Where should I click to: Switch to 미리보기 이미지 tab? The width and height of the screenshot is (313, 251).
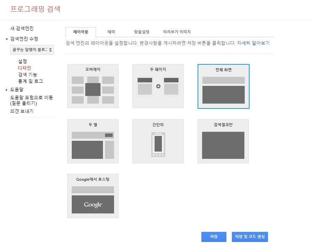point(177,32)
